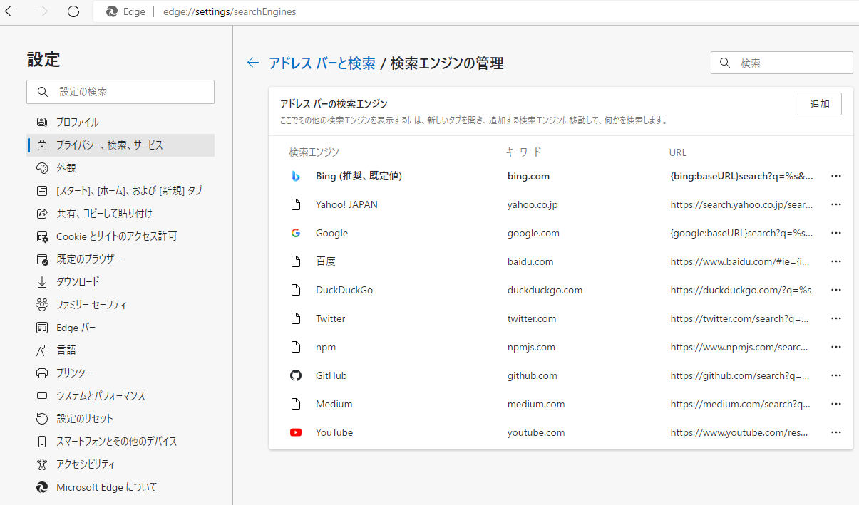Open more actions for Medium row

click(x=836, y=404)
